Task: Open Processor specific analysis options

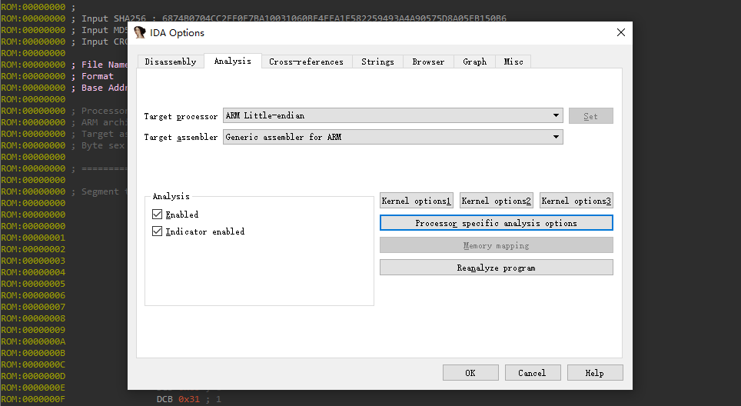Action: click(497, 223)
